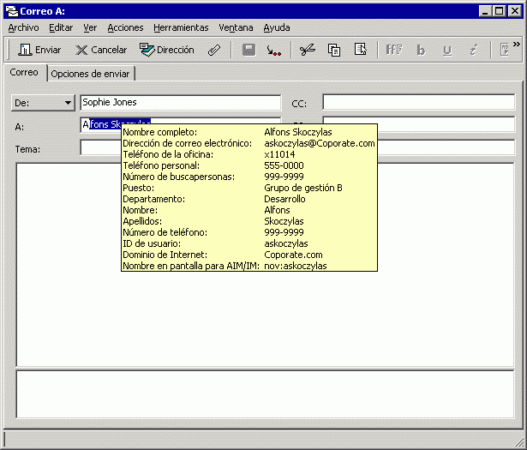
Task: Click the paste clipboard icon
Action: click(361, 50)
